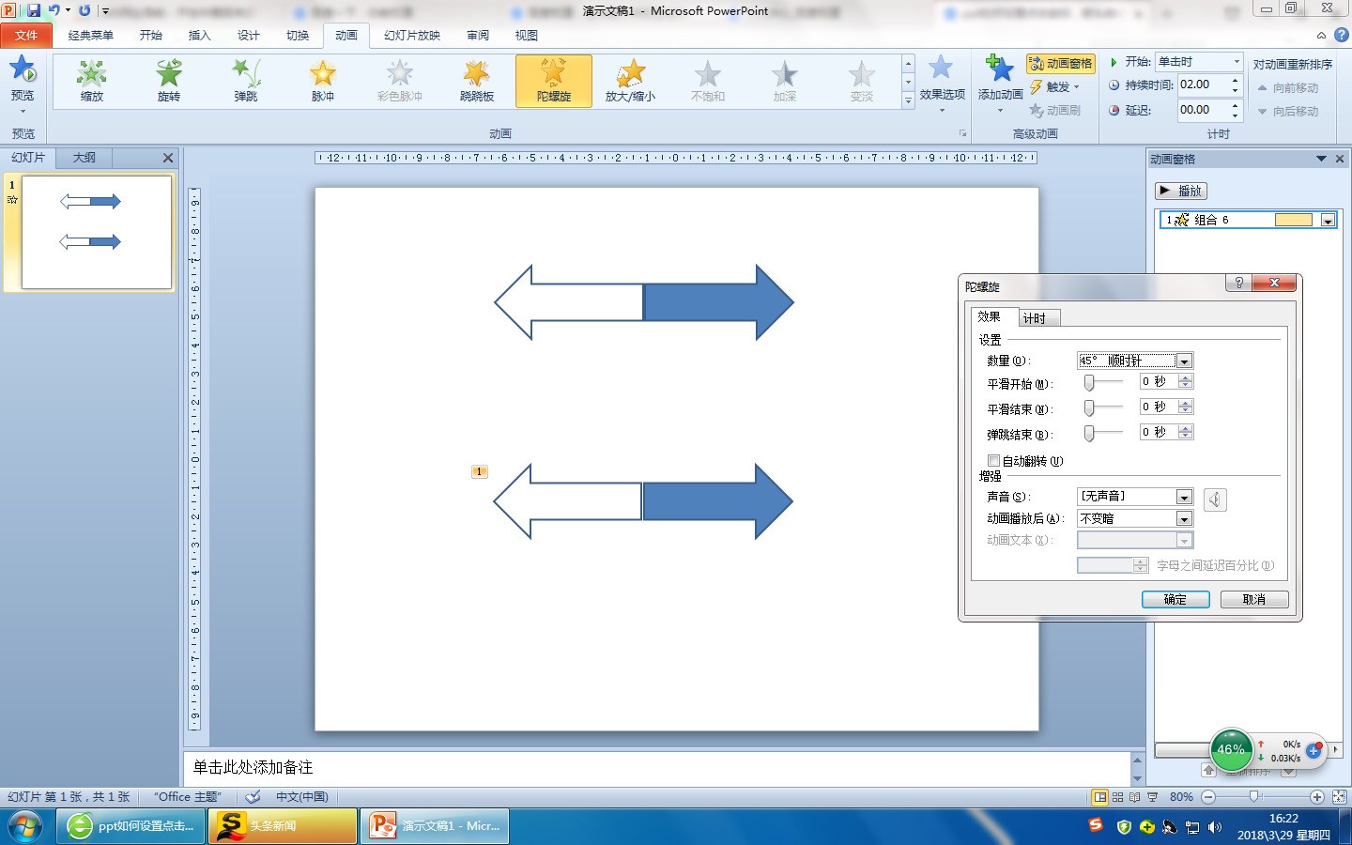Switch to the 切换 transitions tab
Viewport: 1352px width, 845px height.
297,35
